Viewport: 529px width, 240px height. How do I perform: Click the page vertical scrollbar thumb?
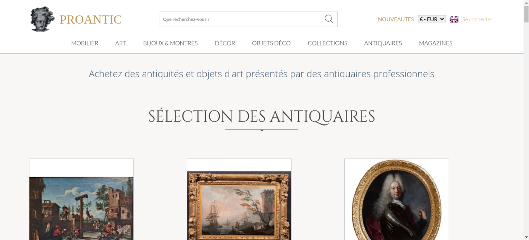(x=526, y=14)
